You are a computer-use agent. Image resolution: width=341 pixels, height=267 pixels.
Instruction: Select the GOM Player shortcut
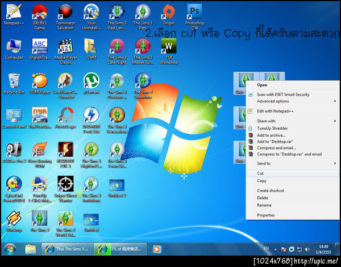pos(40,84)
